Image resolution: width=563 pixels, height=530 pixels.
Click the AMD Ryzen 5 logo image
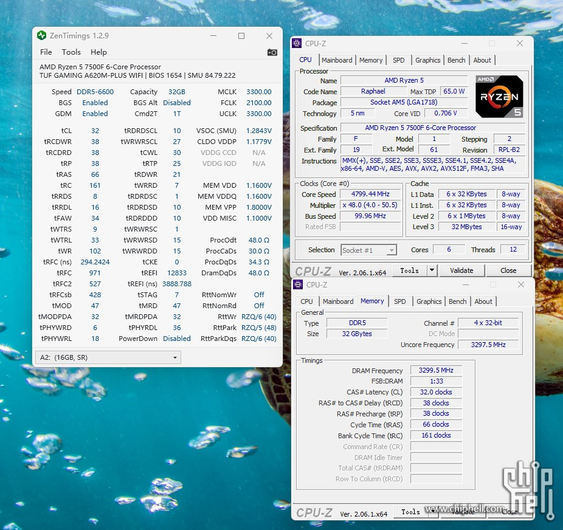coord(499,96)
